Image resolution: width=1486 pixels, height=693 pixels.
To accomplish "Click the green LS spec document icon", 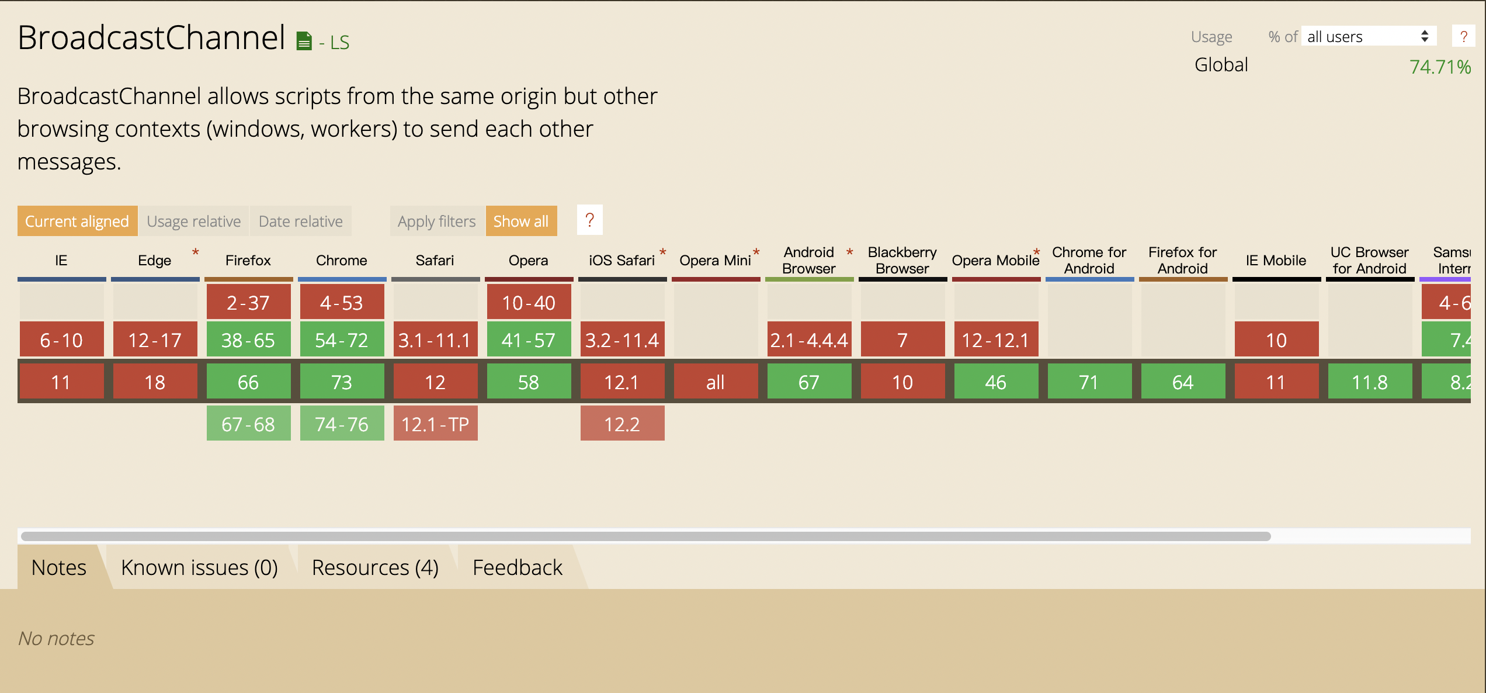I will [x=304, y=41].
